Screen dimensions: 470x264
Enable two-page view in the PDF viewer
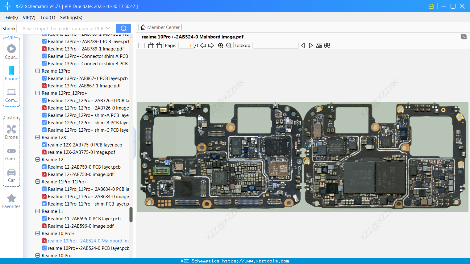pyautogui.click(x=141, y=45)
